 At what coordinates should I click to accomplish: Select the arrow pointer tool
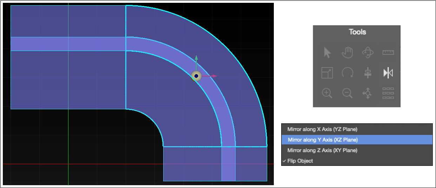point(327,53)
